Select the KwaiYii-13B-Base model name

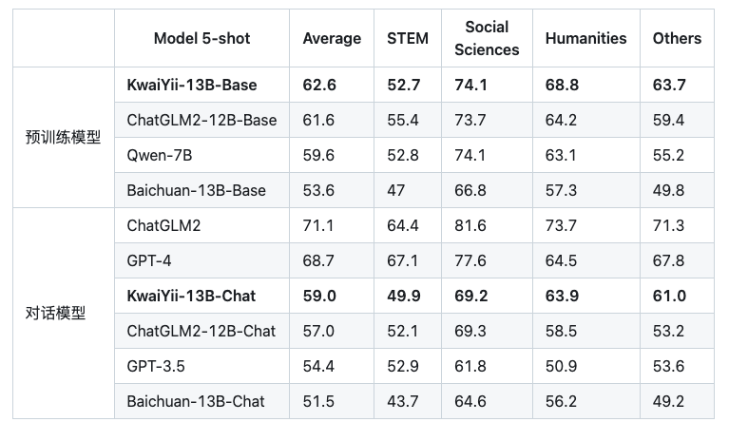tap(192, 85)
